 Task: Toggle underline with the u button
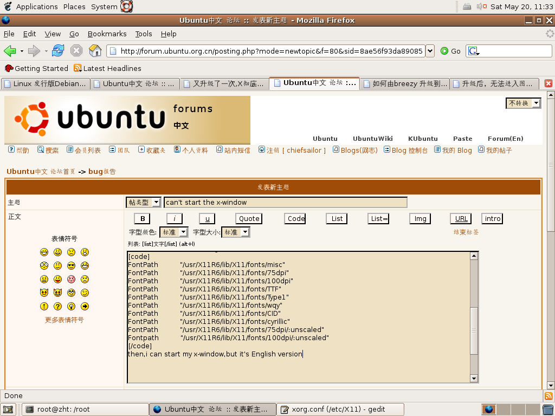tap(207, 219)
